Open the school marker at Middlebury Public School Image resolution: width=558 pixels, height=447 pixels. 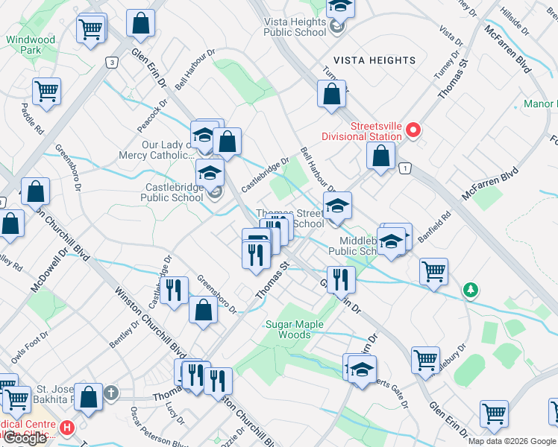[391, 242]
